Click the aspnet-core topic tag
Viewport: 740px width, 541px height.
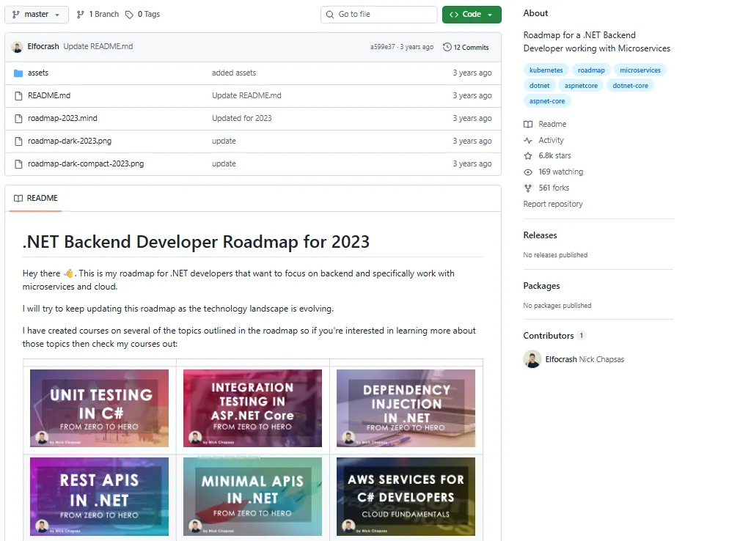click(x=547, y=101)
